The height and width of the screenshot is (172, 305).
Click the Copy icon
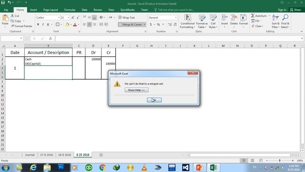[12, 21]
